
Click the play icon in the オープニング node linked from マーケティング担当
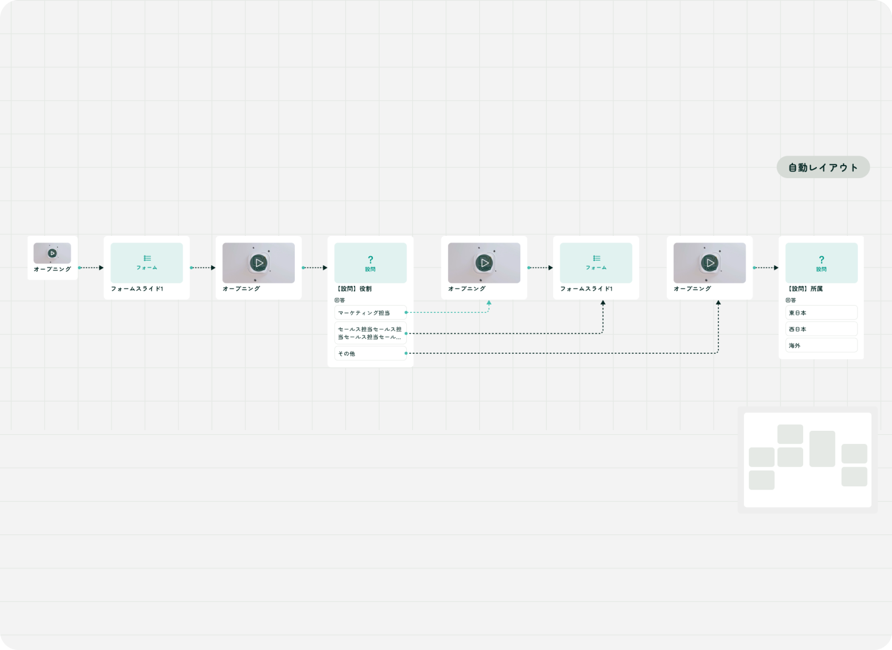tap(484, 263)
